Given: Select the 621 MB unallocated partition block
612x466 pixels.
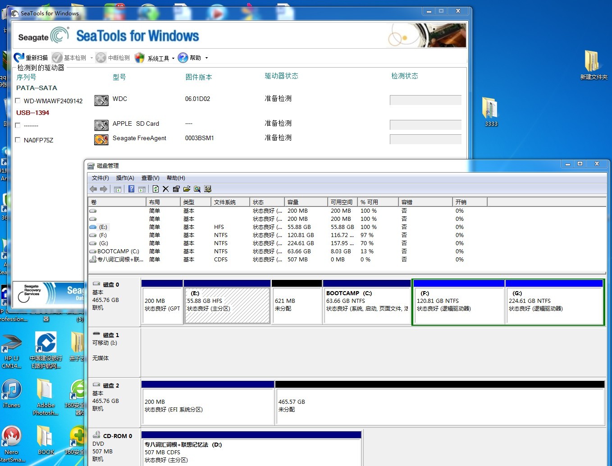Looking at the screenshot, I should (297, 302).
